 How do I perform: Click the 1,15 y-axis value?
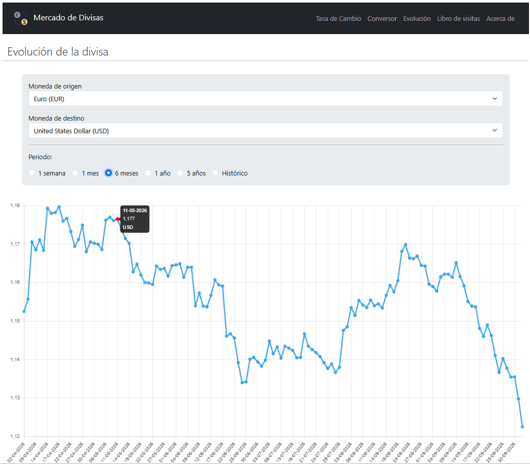click(15, 321)
